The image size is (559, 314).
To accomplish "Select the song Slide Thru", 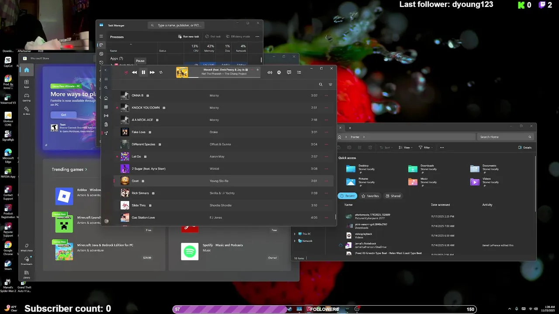I will [223, 205].
